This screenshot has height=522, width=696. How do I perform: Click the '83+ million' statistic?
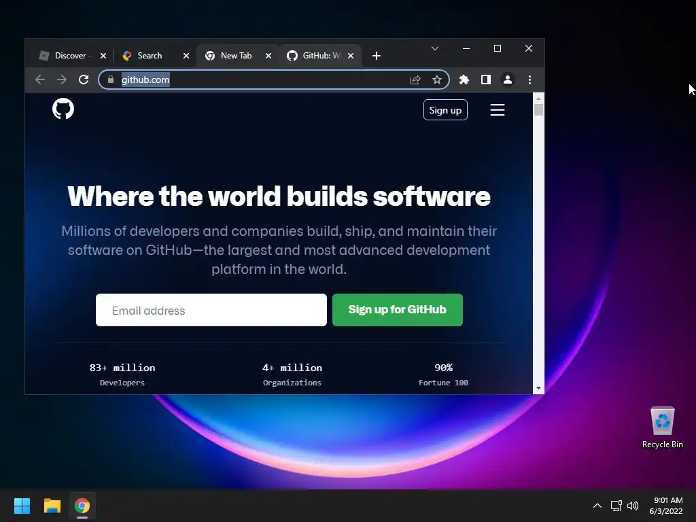[x=122, y=368]
